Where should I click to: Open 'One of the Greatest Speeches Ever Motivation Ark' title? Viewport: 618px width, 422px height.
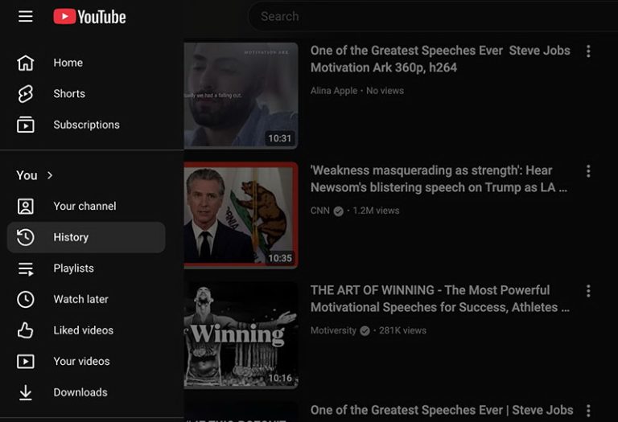(440, 59)
